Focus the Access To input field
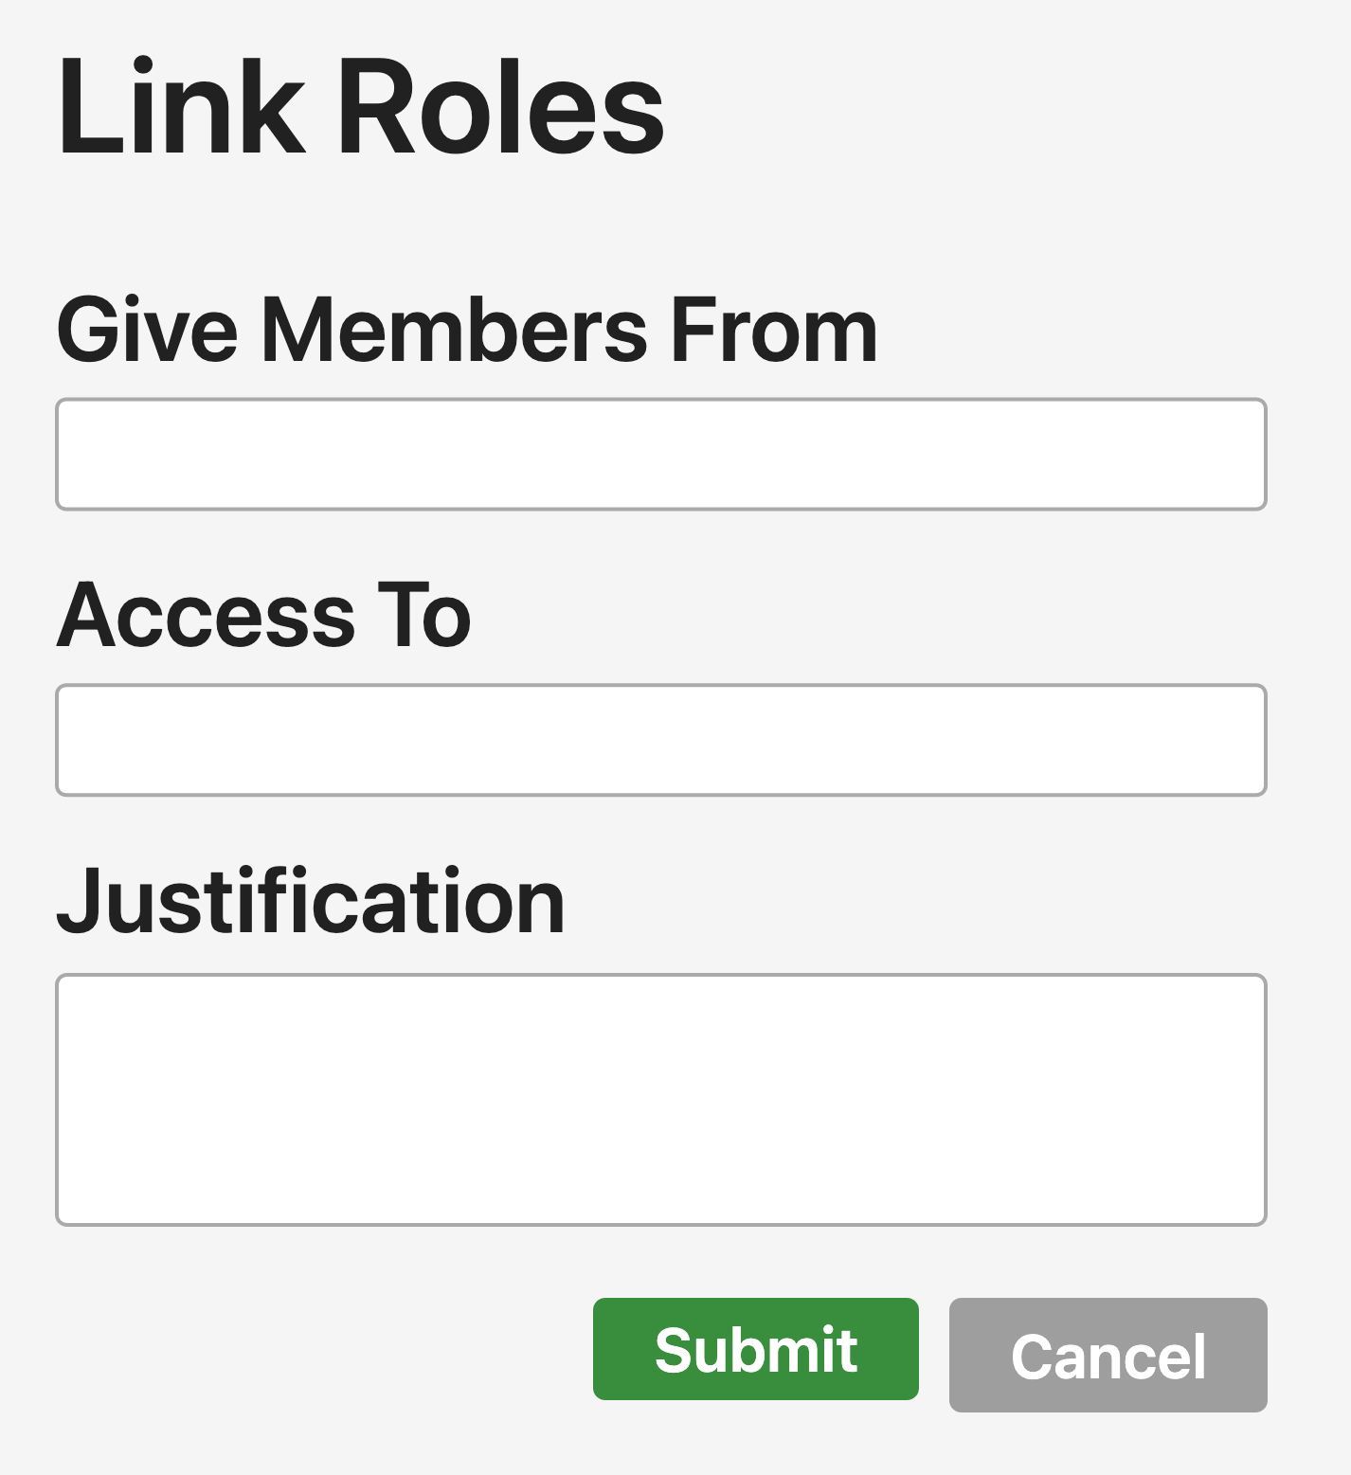The height and width of the screenshot is (1475, 1351). click(x=660, y=740)
